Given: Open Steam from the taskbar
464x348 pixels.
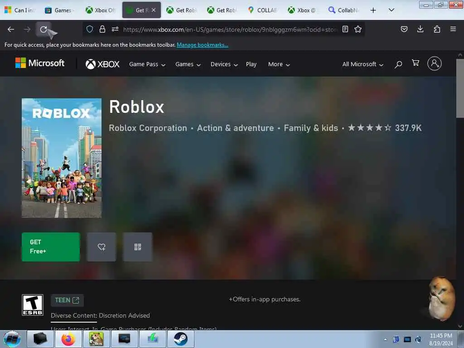Looking at the screenshot, I should coord(181,339).
